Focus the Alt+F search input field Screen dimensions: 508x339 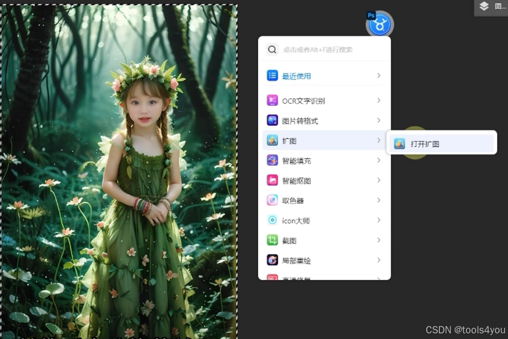(324, 49)
